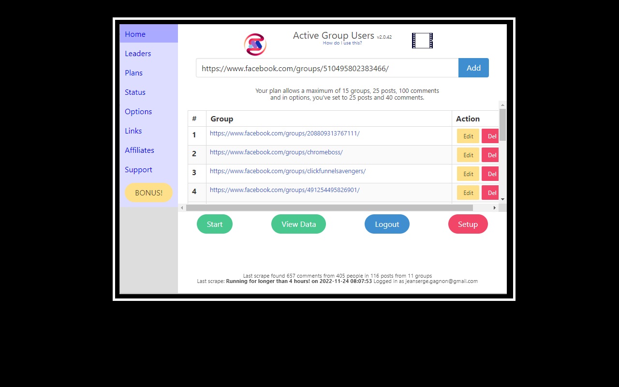Click the horizontal scrollbar thumb
Viewport: 619px width, 387px height.
point(329,208)
